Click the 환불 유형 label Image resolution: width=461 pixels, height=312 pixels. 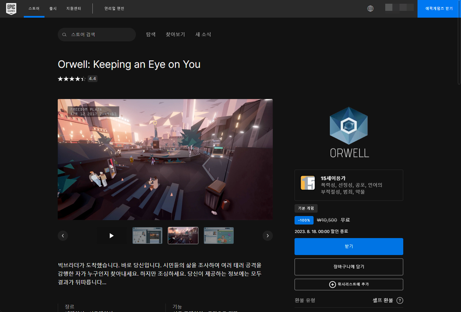point(305,300)
